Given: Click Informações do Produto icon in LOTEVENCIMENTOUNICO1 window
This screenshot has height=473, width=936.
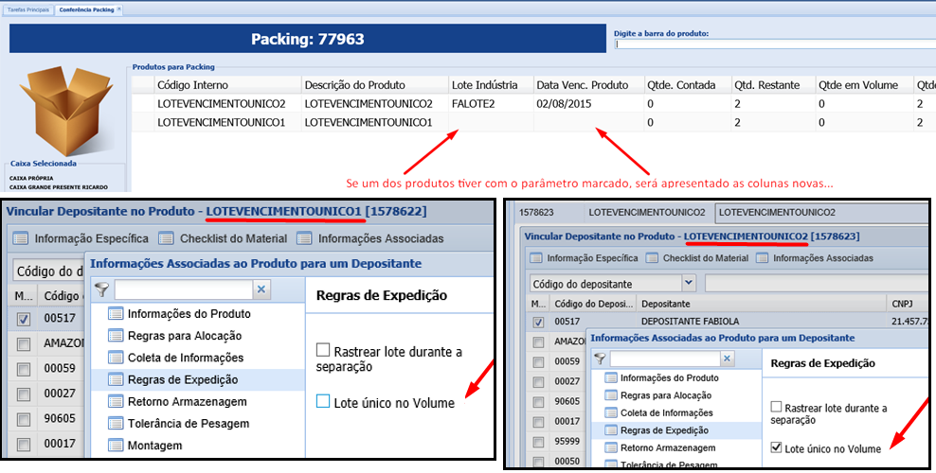Looking at the screenshot, I should coord(116,313).
